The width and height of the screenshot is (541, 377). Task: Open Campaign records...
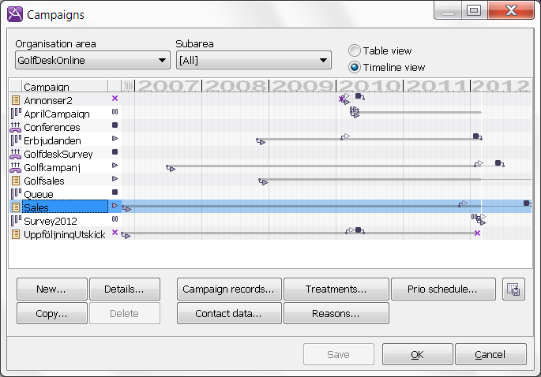(x=229, y=289)
